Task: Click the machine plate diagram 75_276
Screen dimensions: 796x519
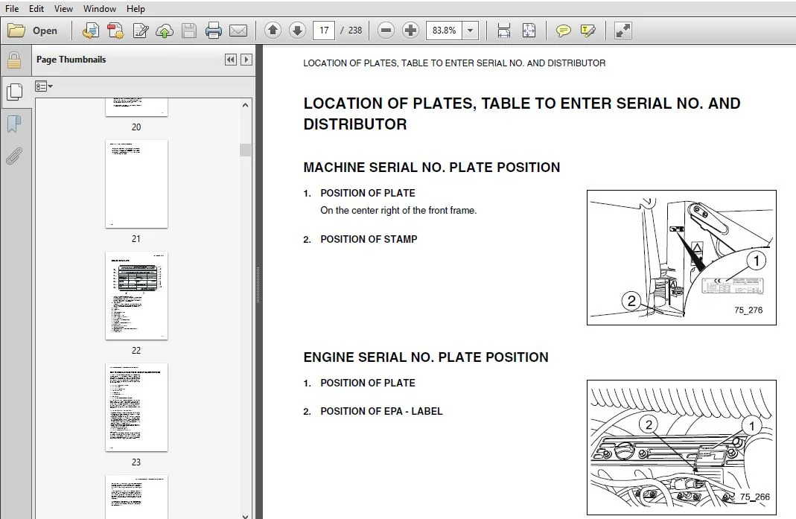Action: tap(681, 258)
